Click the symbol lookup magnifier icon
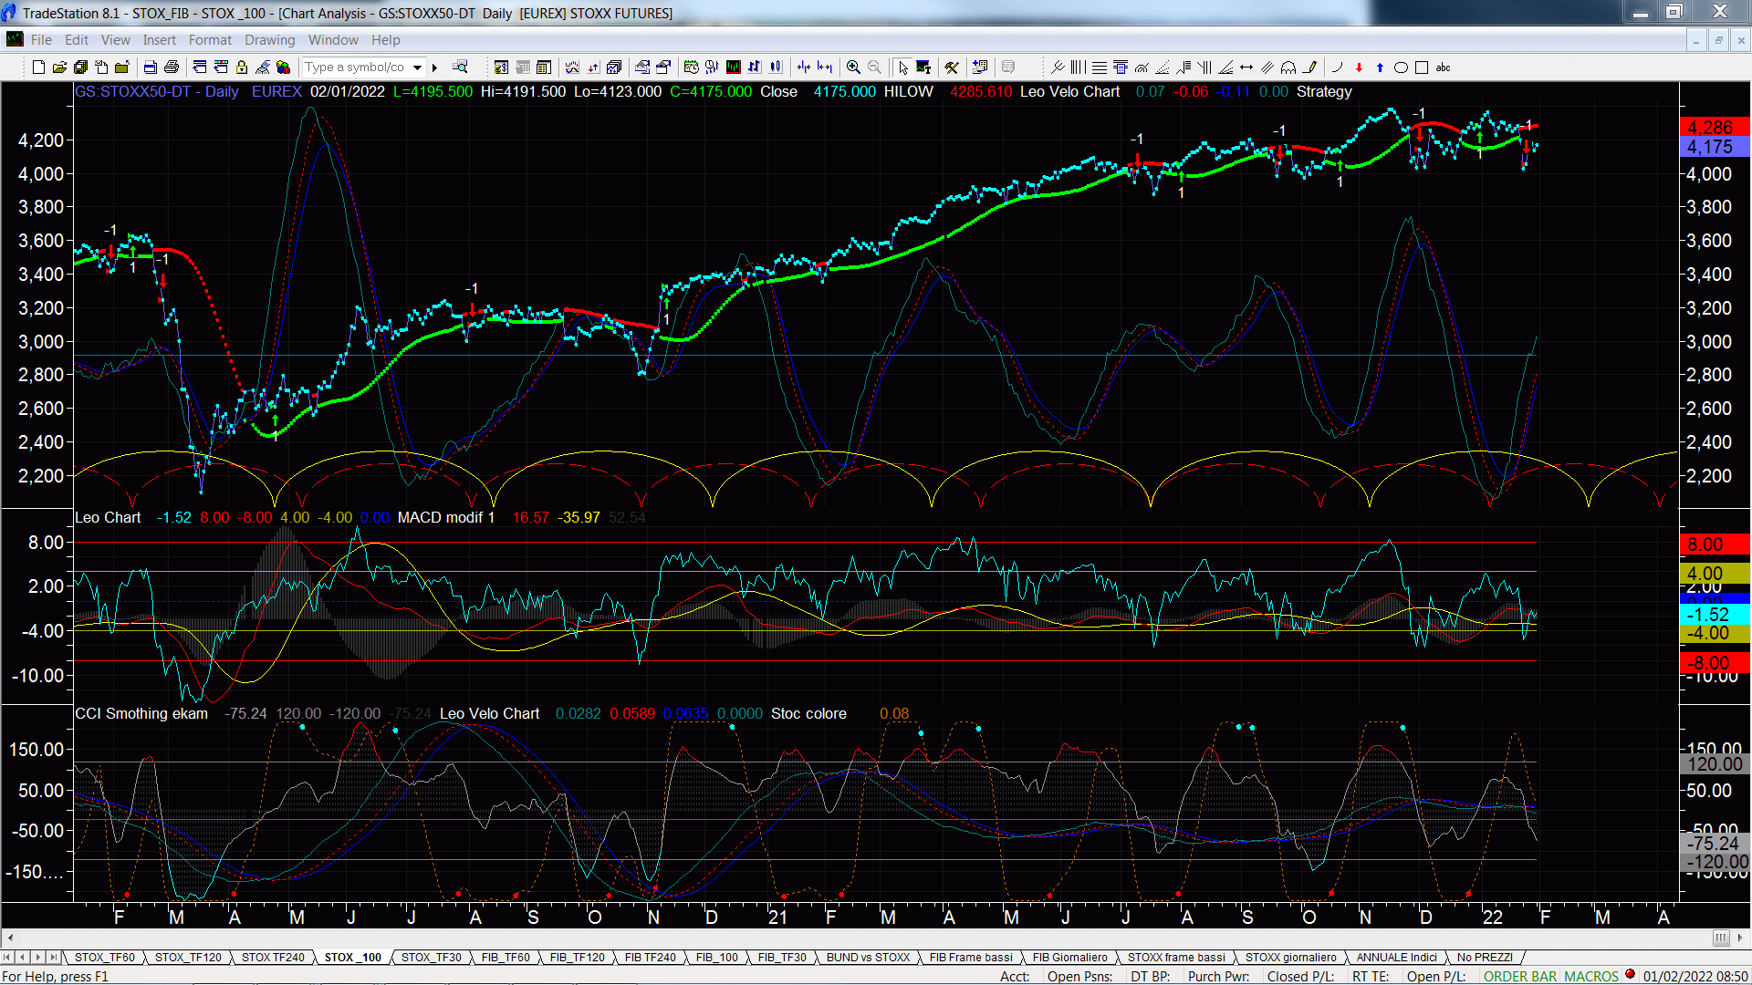This screenshot has width=1752, height=985. tap(460, 67)
